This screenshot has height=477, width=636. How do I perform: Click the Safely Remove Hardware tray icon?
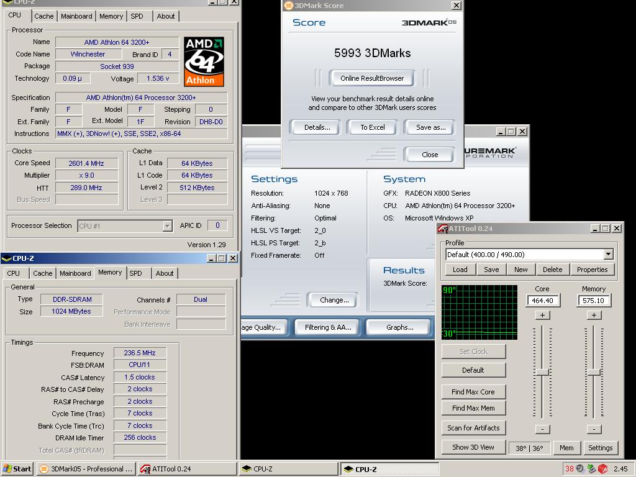pyautogui.click(x=591, y=469)
